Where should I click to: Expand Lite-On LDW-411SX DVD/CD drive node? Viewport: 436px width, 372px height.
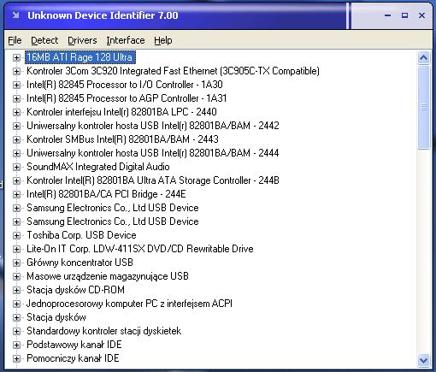click(16, 249)
